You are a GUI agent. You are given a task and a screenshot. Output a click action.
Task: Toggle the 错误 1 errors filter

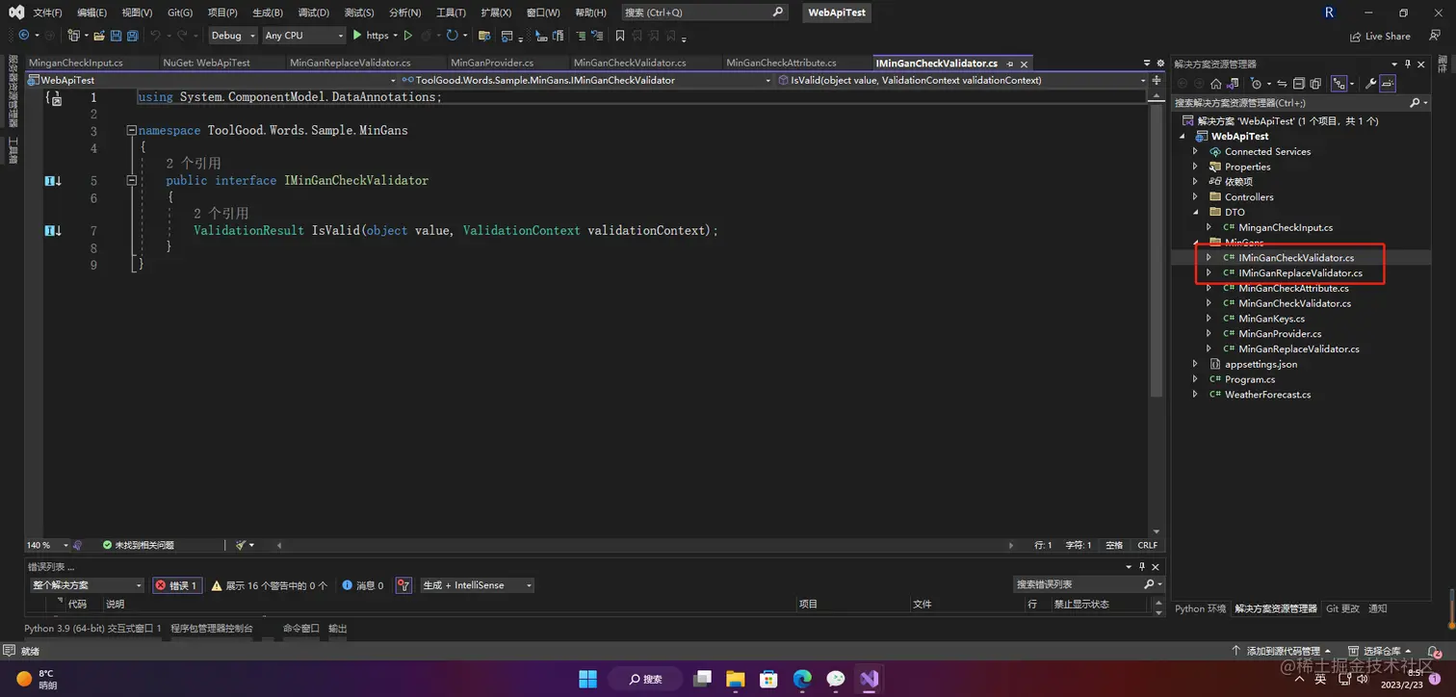(176, 585)
